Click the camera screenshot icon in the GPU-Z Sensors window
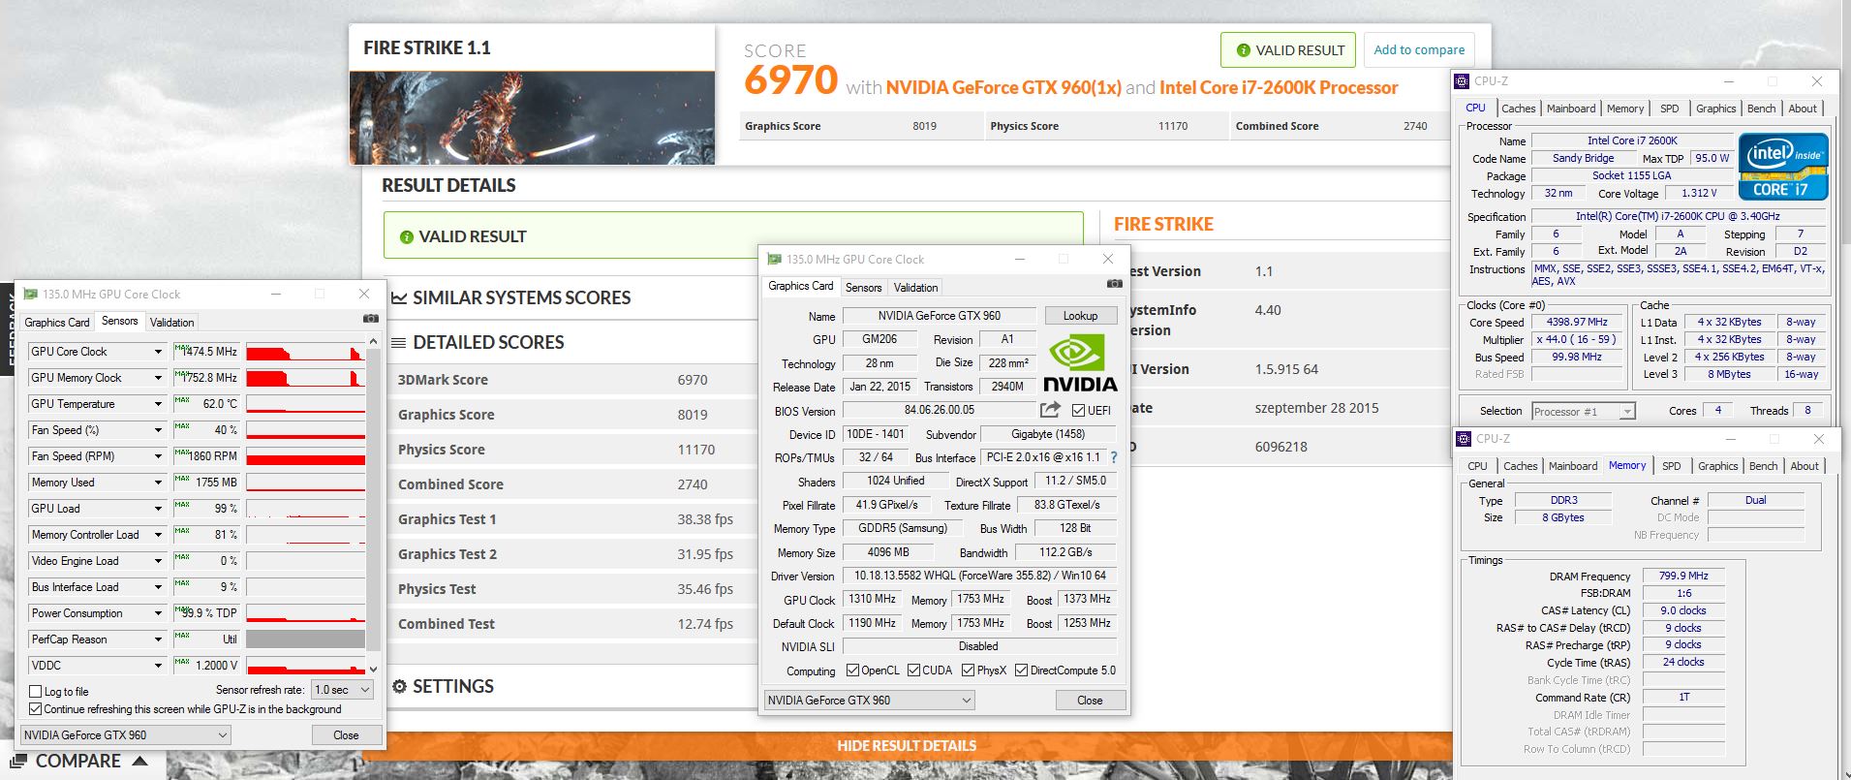 (371, 319)
